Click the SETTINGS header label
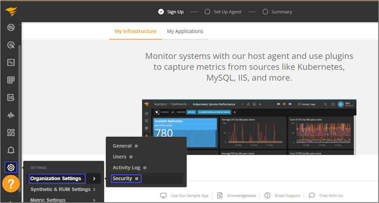 pyautogui.click(x=38, y=167)
